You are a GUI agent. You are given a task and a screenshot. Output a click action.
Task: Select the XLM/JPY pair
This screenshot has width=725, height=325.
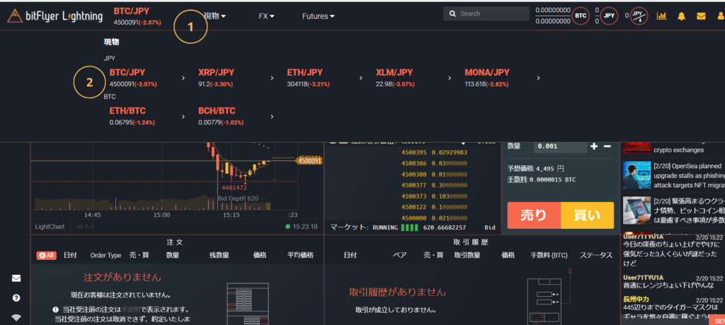[395, 78]
